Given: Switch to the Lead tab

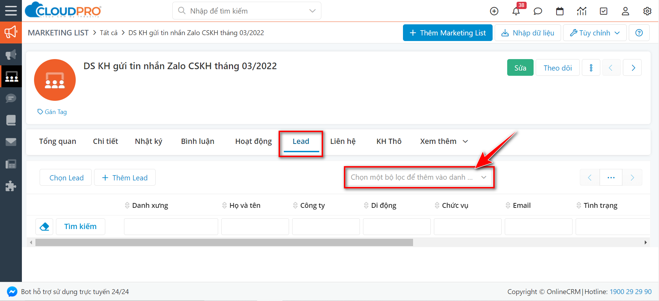Looking at the screenshot, I should [x=301, y=141].
